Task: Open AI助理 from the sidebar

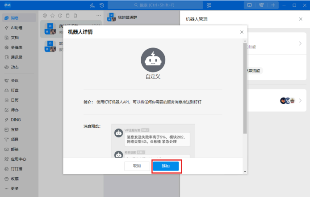Action: pyautogui.click(x=16, y=28)
